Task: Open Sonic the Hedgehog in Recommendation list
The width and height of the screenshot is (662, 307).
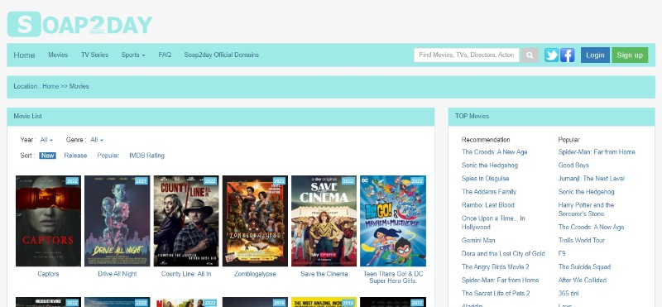Action: [x=490, y=165]
